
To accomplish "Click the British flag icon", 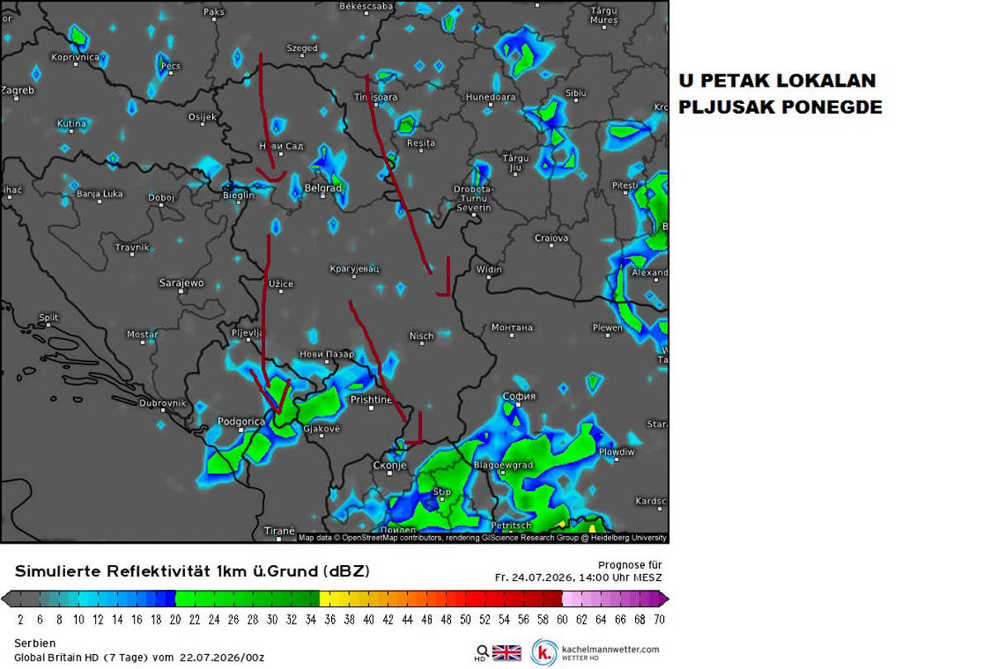I will tap(507, 653).
